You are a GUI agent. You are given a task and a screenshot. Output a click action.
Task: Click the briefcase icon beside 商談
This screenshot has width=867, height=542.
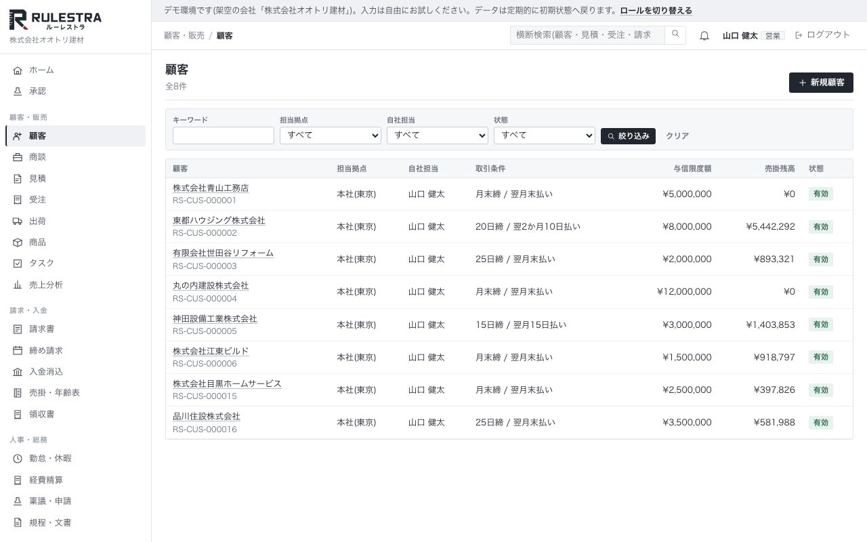click(x=18, y=157)
